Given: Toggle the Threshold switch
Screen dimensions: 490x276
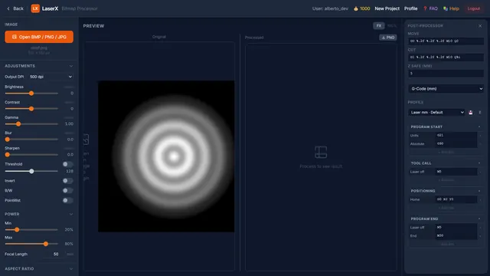Looking at the screenshot, I should pyautogui.click(x=67, y=164).
